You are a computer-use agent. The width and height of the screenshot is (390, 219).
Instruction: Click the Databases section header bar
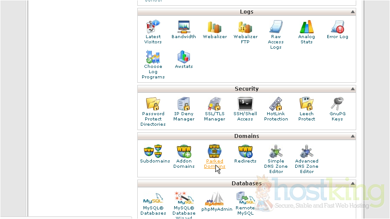247,184
